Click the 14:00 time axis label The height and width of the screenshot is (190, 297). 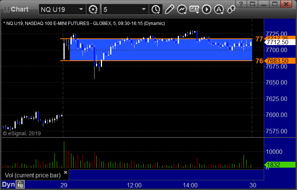point(190,185)
